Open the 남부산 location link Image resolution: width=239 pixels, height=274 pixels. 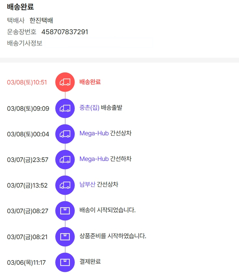point(87,184)
